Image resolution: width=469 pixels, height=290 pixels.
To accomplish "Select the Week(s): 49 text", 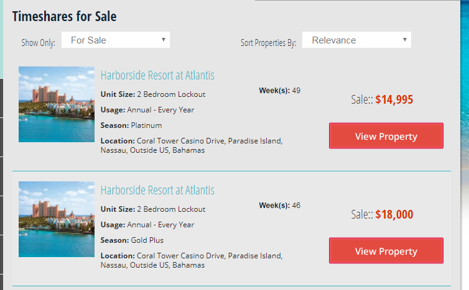I will tap(280, 91).
